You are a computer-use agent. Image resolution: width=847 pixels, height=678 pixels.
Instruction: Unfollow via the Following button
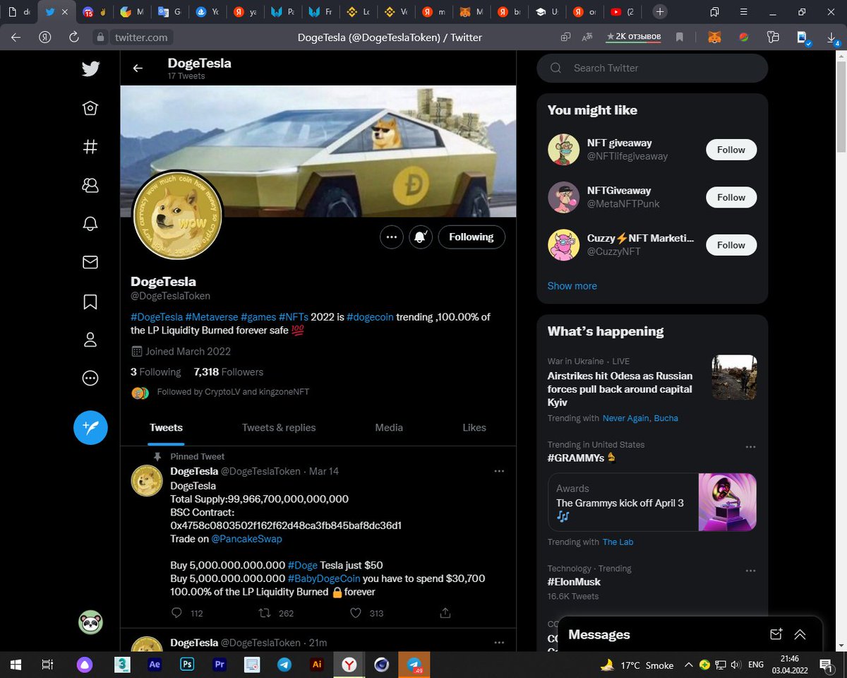[471, 237]
